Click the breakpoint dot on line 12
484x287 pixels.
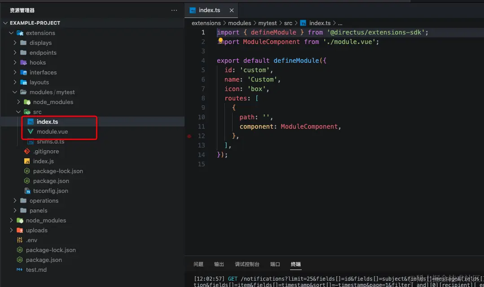click(189, 136)
